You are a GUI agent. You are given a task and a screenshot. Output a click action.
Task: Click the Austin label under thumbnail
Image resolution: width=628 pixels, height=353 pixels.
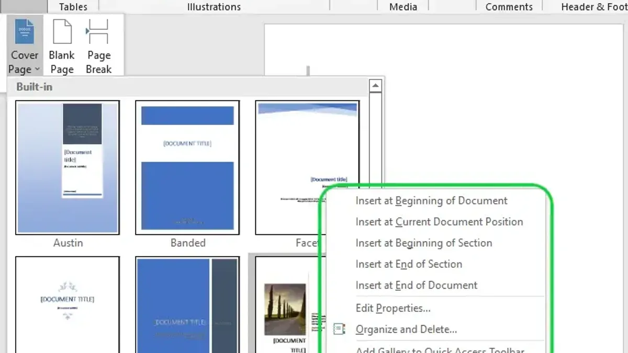pyautogui.click(x=68, y=243)
